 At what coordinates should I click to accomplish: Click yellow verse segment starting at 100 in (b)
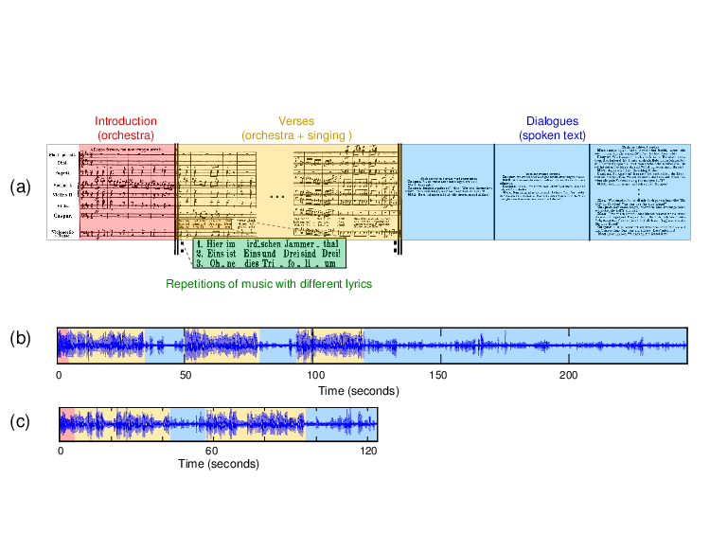(330, 346)
